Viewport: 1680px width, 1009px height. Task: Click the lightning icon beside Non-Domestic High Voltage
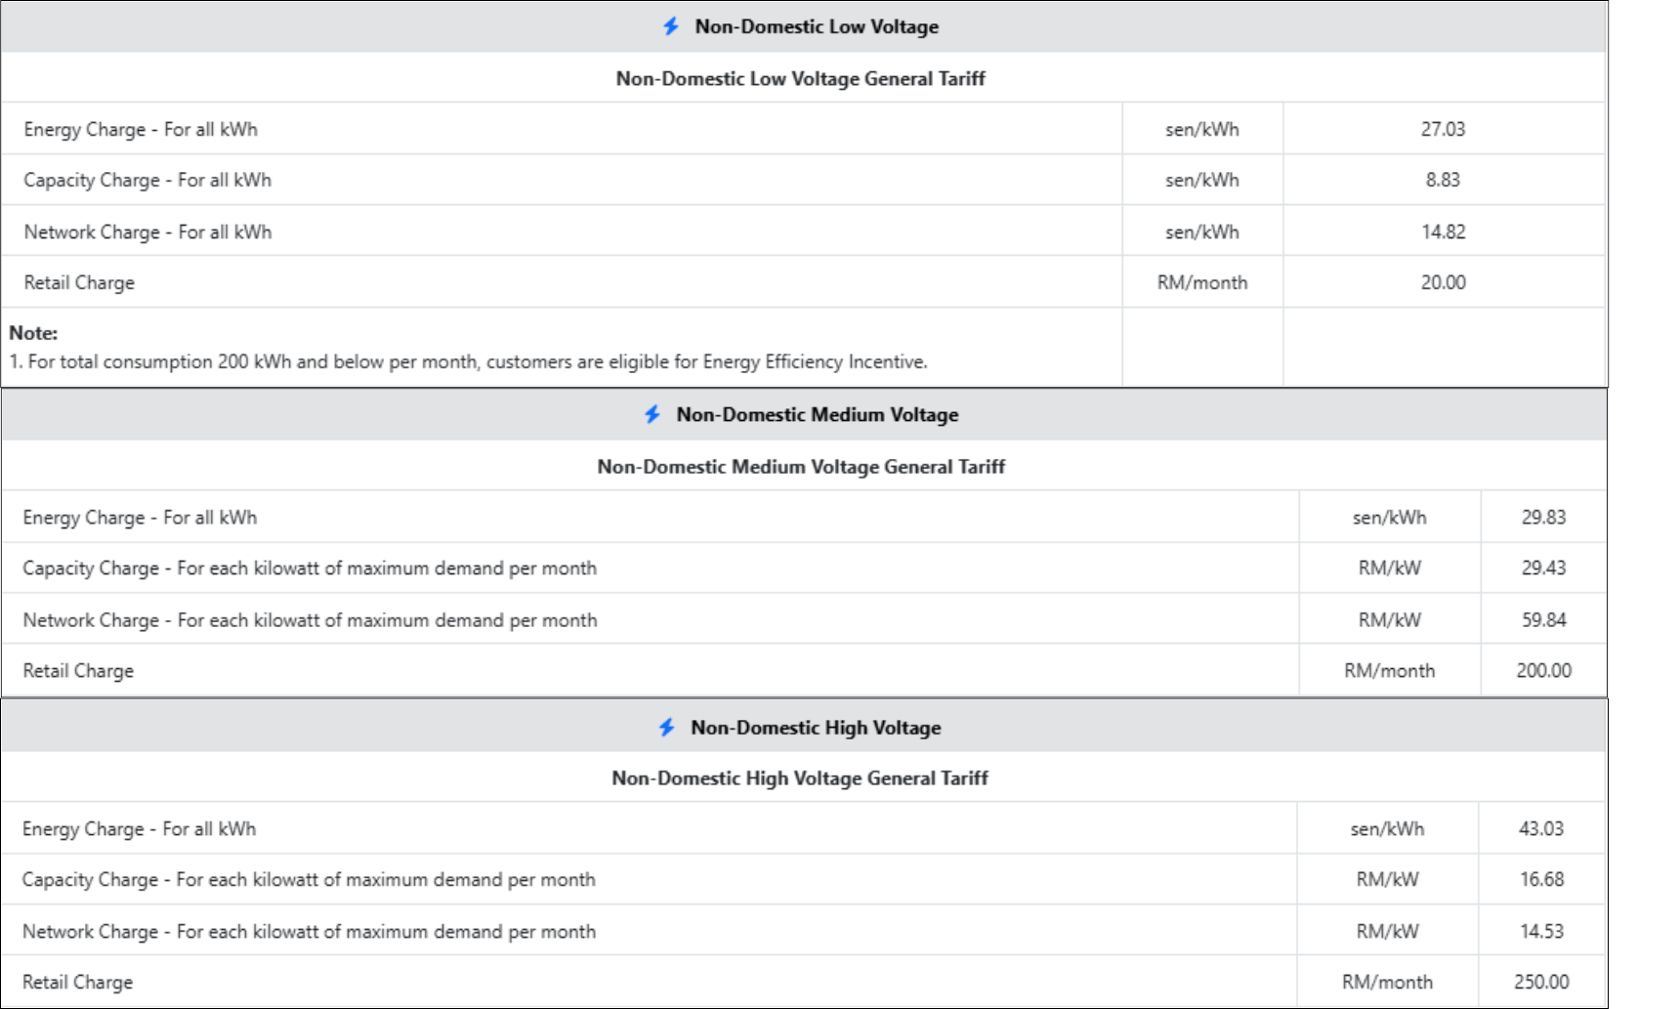point(667,727)
